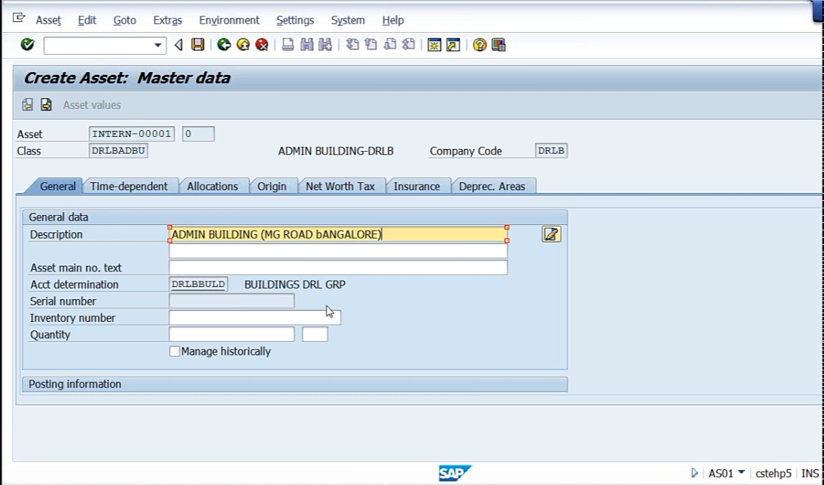Open Find using the binoculars icon
The image size is (824, 485).
tap(307, 45)
